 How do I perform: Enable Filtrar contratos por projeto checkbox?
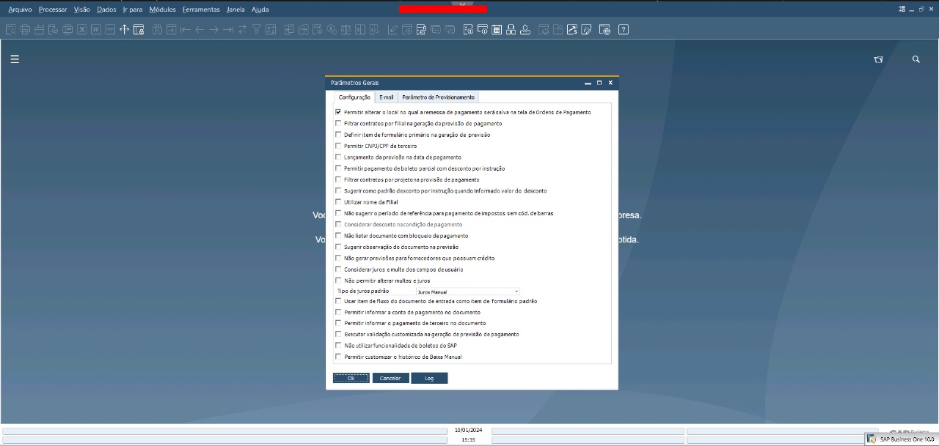click(x=338, y=179)
